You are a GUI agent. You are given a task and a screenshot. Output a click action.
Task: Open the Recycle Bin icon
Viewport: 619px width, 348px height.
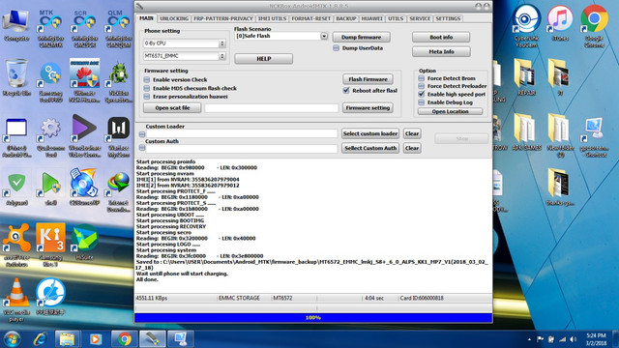(16, 77)
